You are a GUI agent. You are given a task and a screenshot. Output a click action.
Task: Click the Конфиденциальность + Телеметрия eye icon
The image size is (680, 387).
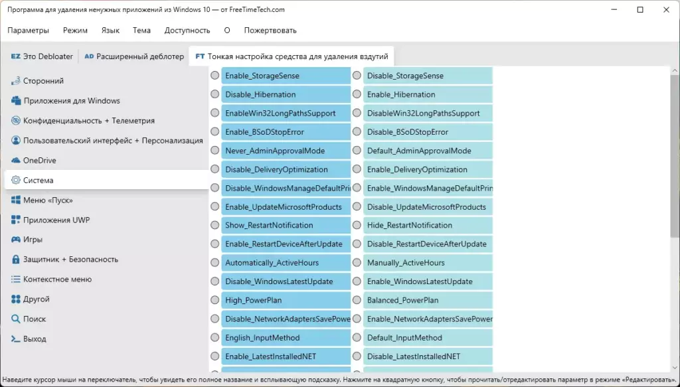pyautogui.click(x=16, y=120)
